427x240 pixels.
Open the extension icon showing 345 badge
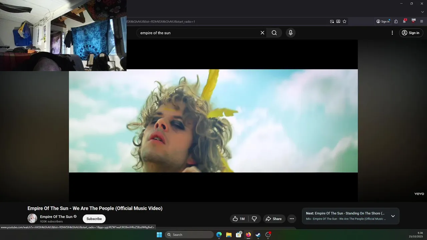[413, 21]
